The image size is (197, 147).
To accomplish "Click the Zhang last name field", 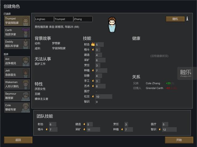I will (x=83, y=19).
